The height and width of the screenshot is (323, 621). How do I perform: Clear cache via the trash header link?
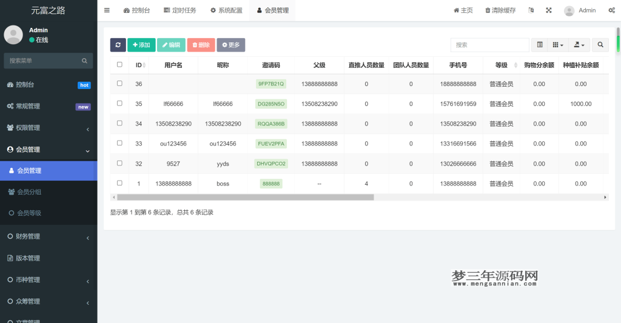point(500,10)
